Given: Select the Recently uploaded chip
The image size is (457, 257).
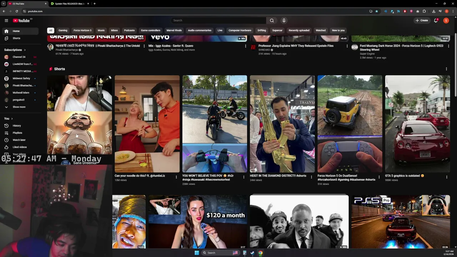Looking at the screenshot, I should point(299,30).
